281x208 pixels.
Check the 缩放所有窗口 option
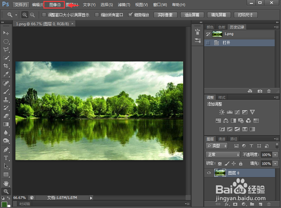[97, 15]
